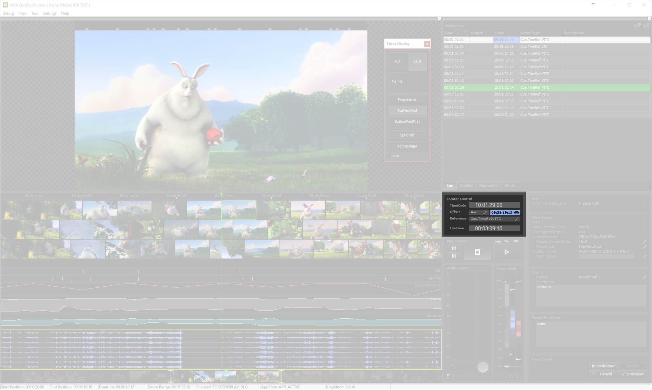Enable the infinity endless loop icon
The height and width of the screenshot is (390, 652).
pos(516,241)
